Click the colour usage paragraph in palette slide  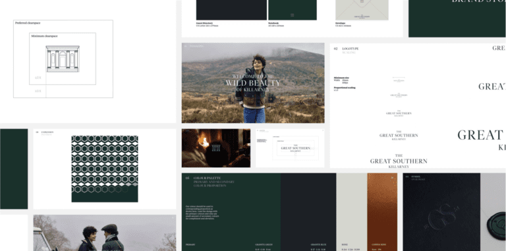[x=202, y=213]
